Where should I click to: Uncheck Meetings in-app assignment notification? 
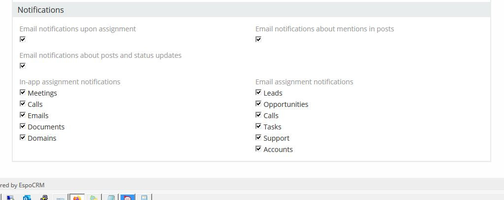pyautogui.click(x=23, y=93)
